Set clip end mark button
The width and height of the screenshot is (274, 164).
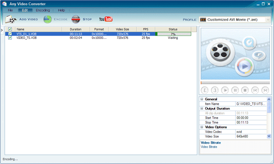pyautogui.click(x=215, y=90)
